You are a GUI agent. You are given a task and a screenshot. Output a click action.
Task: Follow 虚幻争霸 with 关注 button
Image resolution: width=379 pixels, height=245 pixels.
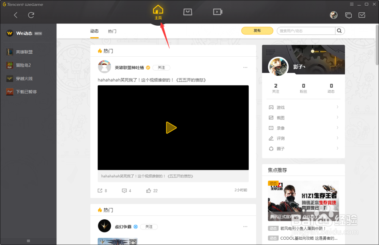[x=149, y=227]
